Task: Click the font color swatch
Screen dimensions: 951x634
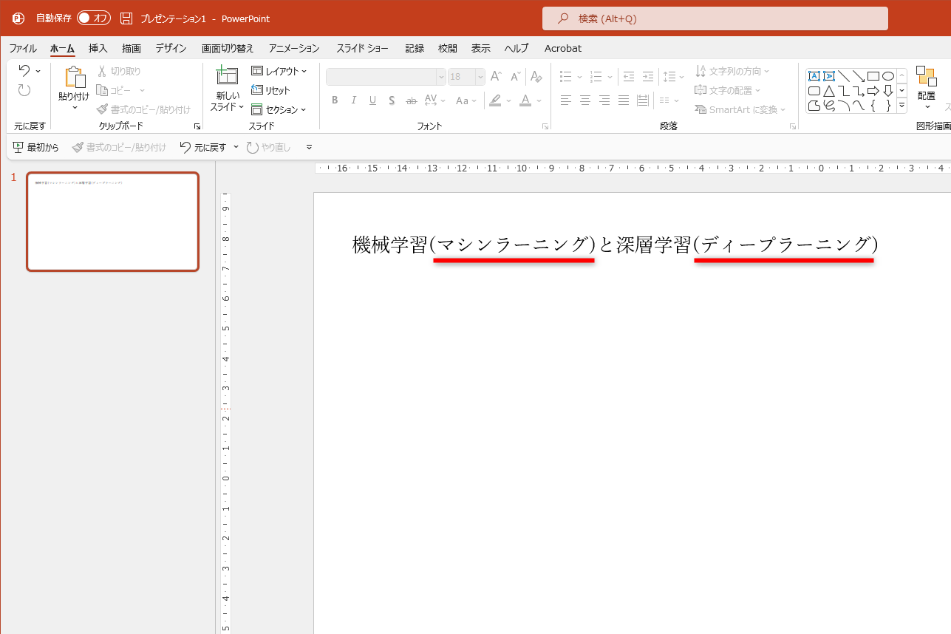Action: (x=525, y=100)
